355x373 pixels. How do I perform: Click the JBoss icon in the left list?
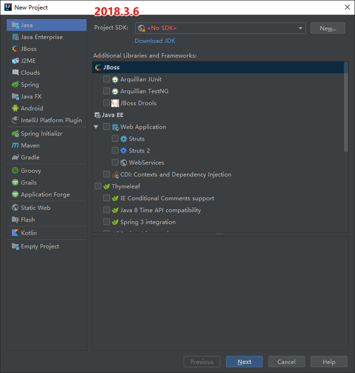tap(15, 49)
